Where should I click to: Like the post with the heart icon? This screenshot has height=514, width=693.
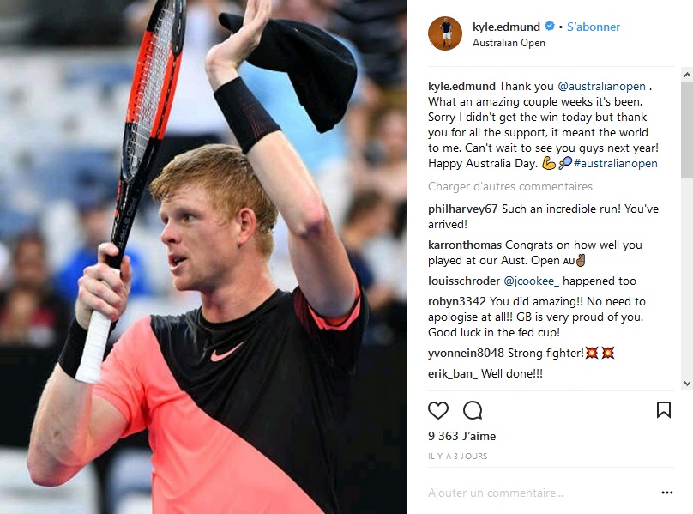click(x=438, y=410)
